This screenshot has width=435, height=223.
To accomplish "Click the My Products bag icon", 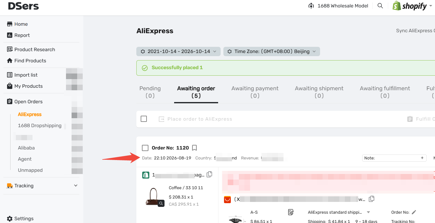I will [x=10, y=86].
